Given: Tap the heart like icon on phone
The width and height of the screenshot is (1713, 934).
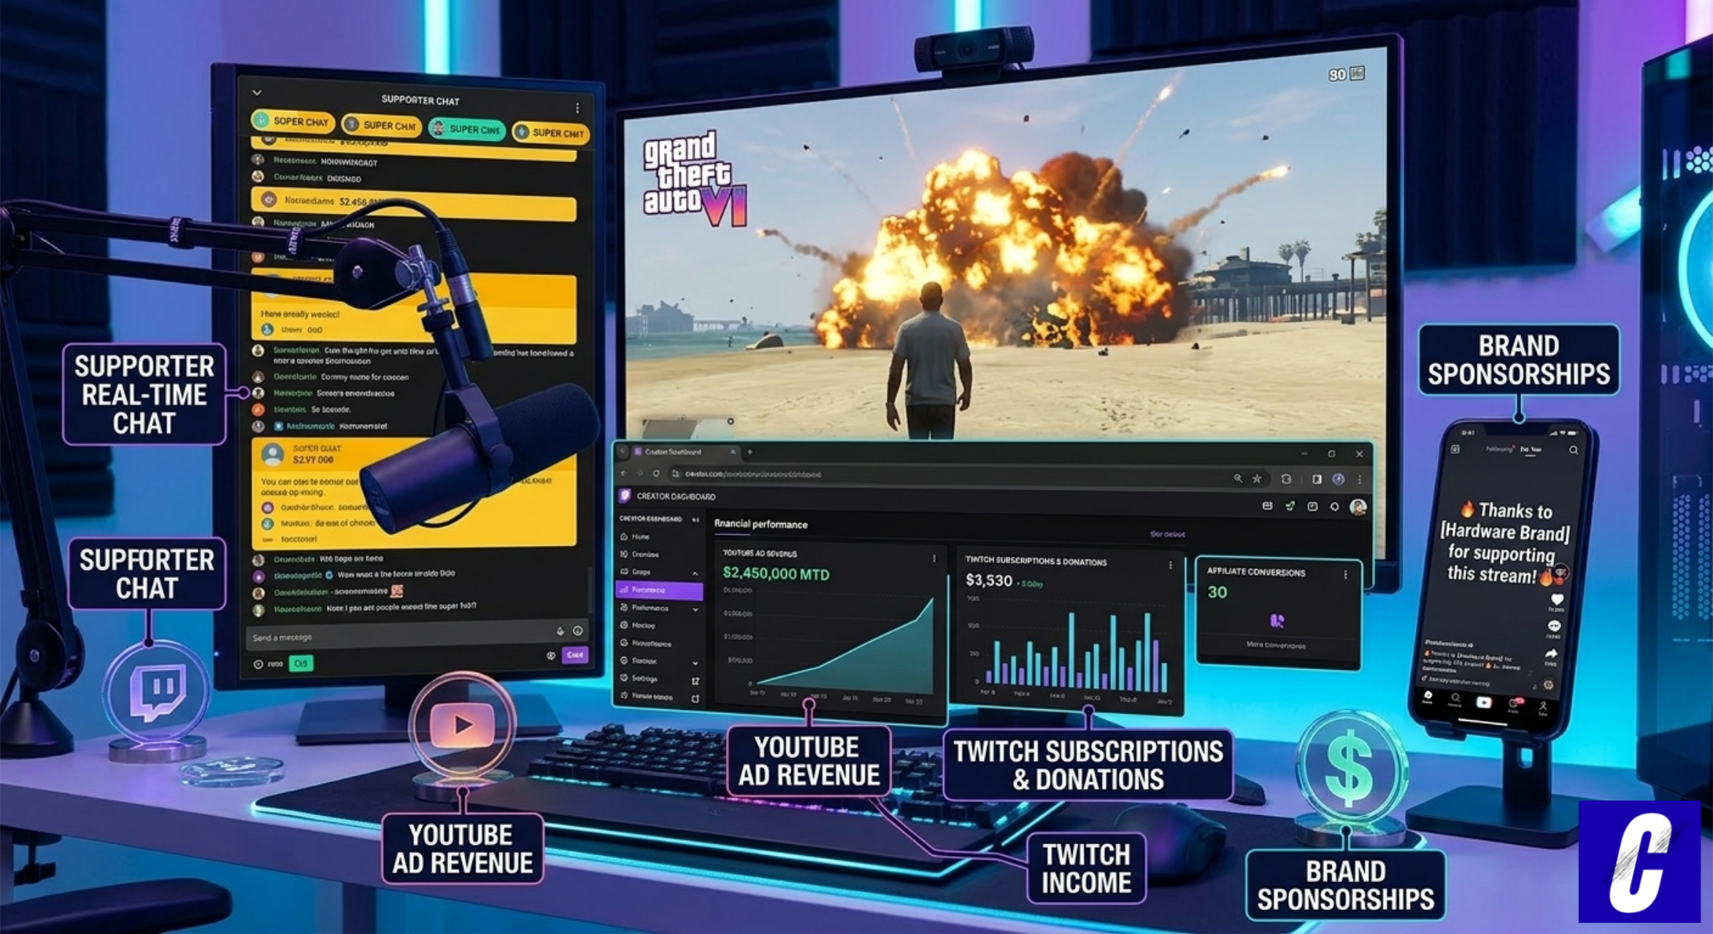Looking at the screenshot, I should point(1557,599).
